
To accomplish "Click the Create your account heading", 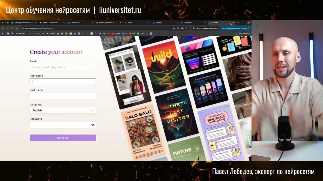I will 56,52.
